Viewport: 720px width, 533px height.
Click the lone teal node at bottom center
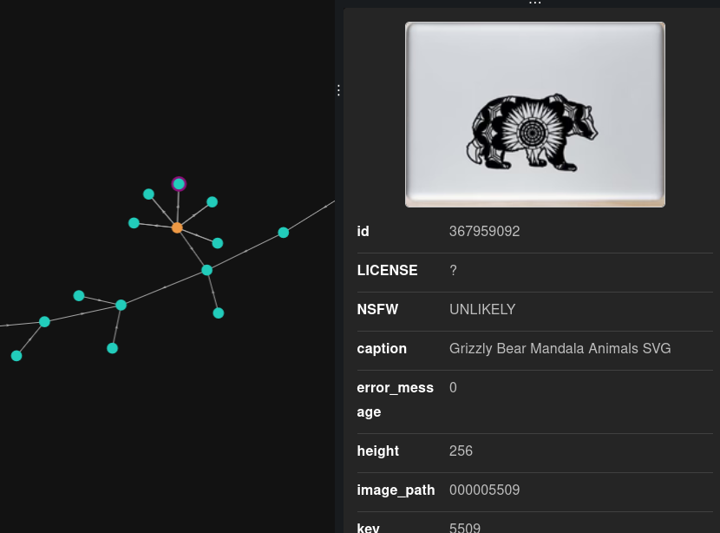[112, 347]
